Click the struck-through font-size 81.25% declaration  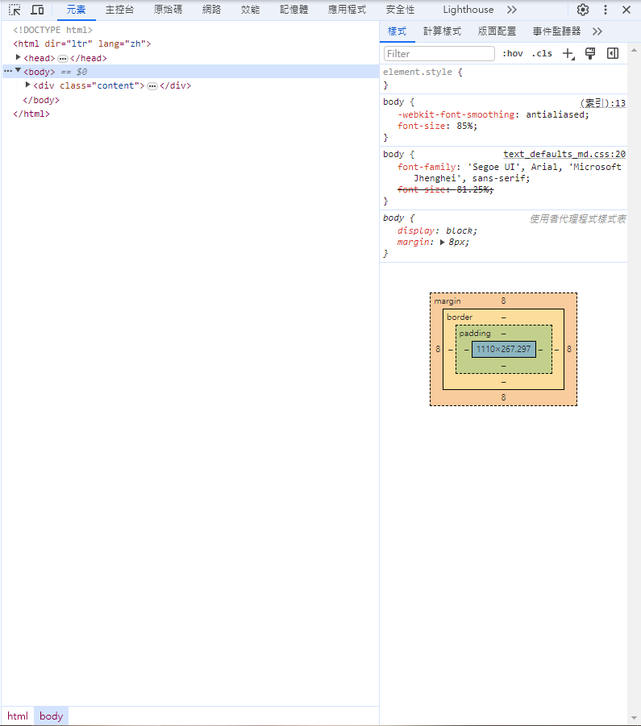click(446, 189)
